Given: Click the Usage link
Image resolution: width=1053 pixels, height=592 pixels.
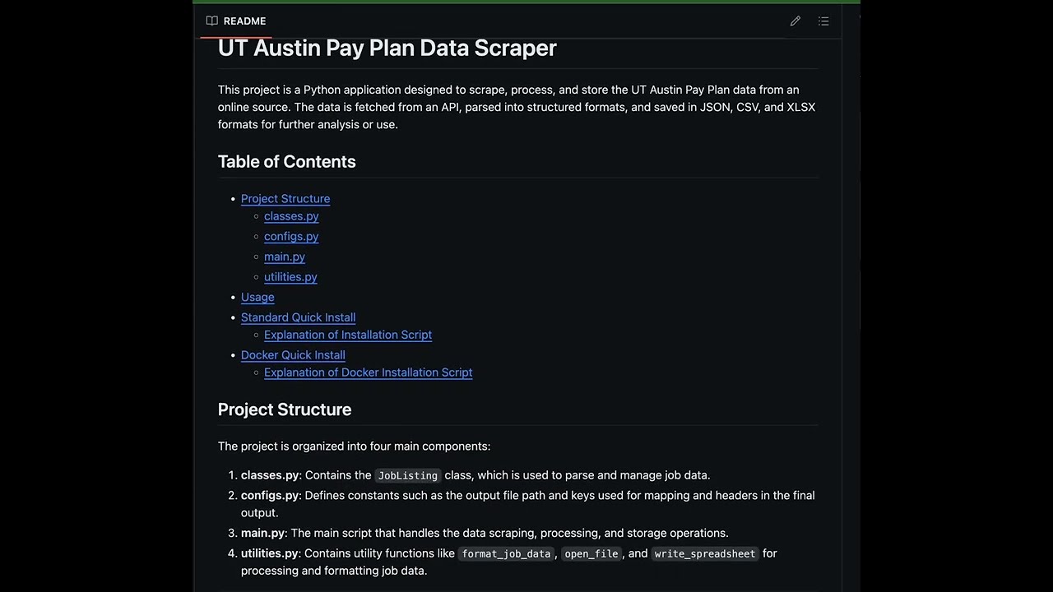Looking at the screenshot, I should coord(257,298).
